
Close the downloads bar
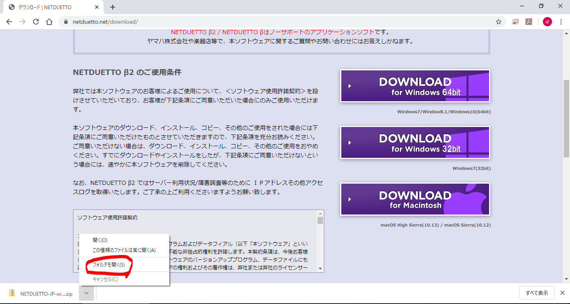(562, 293)
